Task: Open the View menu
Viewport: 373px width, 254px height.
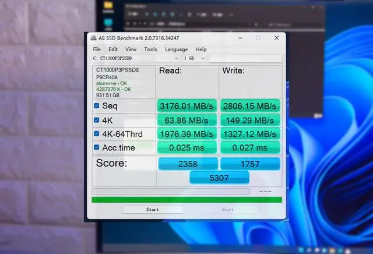Action: pos(131,50)
